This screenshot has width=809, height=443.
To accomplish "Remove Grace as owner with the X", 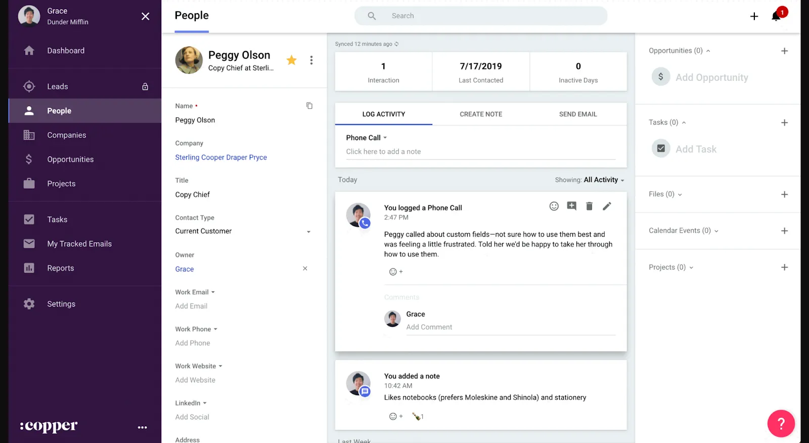I will (305, 269).
